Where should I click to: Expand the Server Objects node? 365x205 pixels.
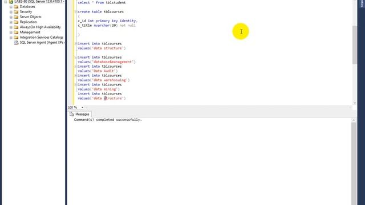point(11,17)
